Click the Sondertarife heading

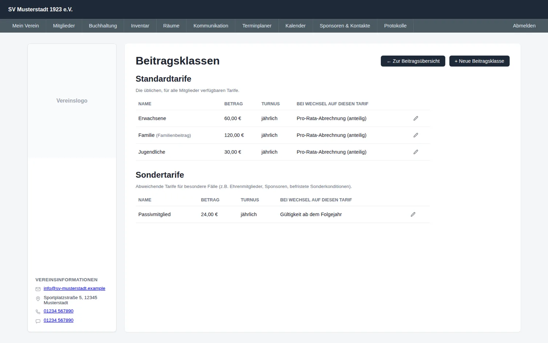(x=160, y=175)
